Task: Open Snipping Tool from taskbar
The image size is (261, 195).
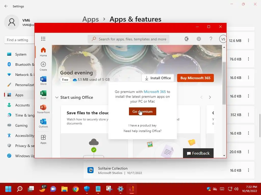Action: [x=109, y=189]
